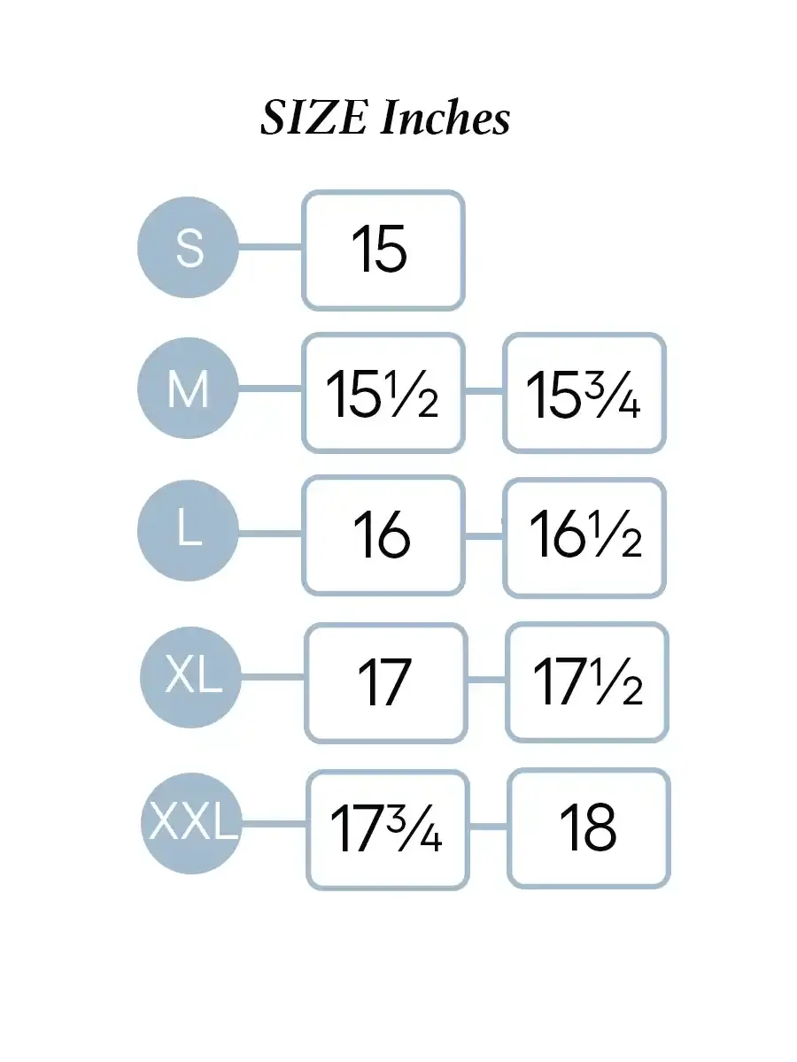Screen dimensions: 797x1062
Task: Click the connector between 17¾ and 18
Action: click(x=488, y=826)
